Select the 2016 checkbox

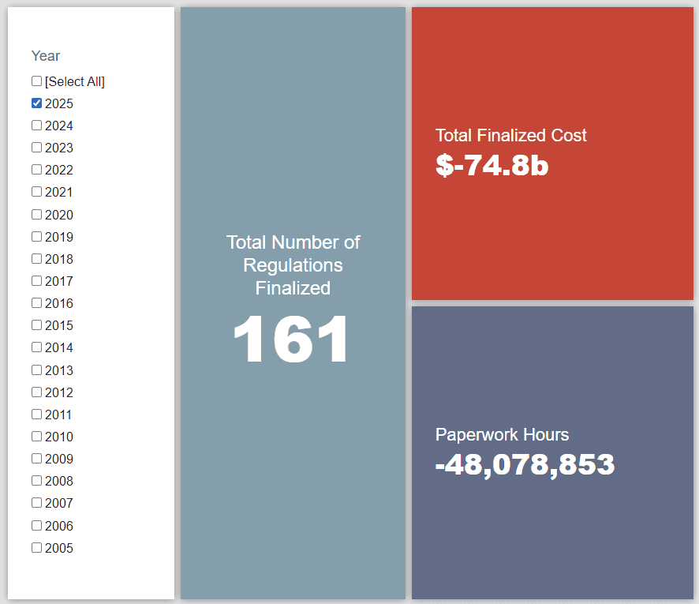(x=37, y=303)
